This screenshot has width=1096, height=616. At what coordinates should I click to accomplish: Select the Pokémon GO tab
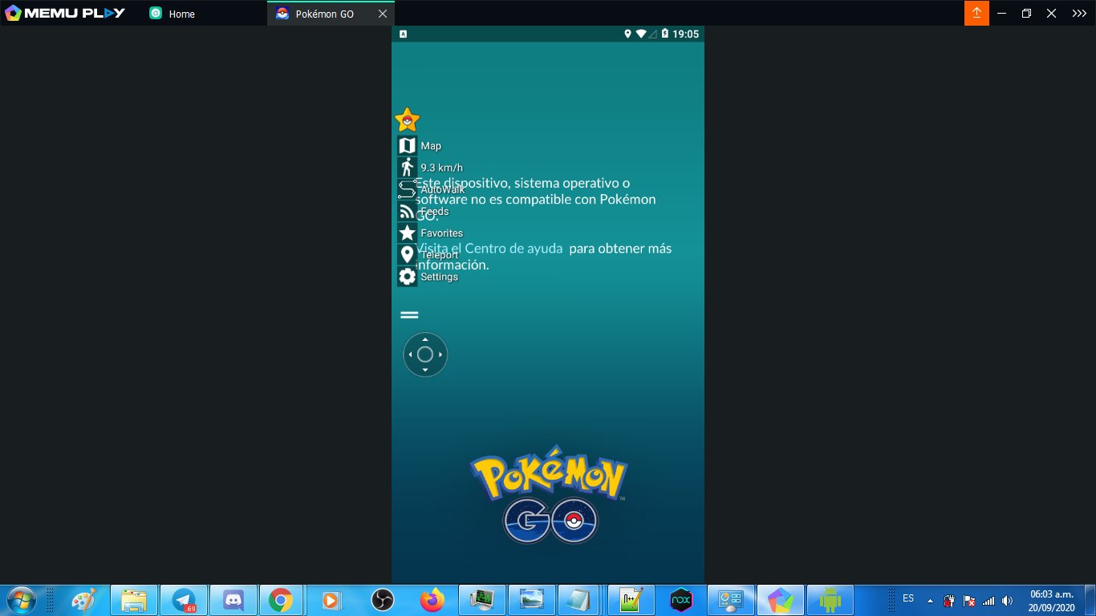pos(323,14)
